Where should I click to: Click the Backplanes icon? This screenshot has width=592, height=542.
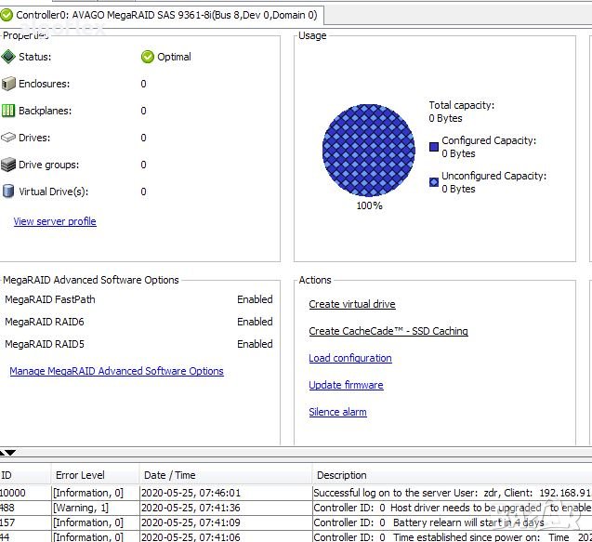click(8, 111)
